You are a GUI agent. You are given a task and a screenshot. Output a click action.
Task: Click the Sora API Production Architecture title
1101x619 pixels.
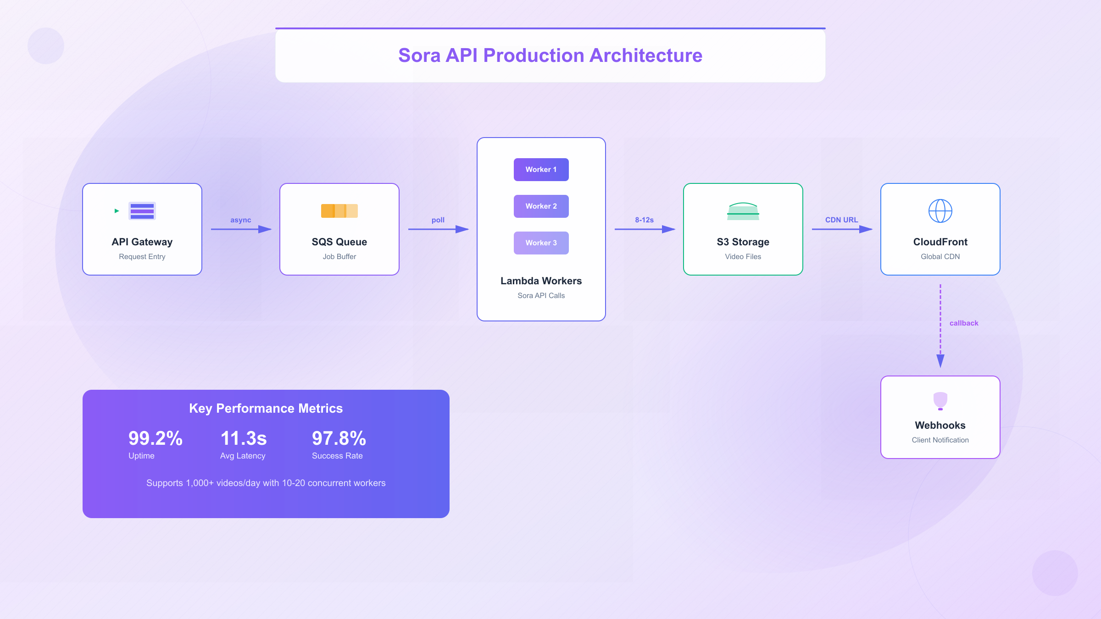tap(550, 55)
